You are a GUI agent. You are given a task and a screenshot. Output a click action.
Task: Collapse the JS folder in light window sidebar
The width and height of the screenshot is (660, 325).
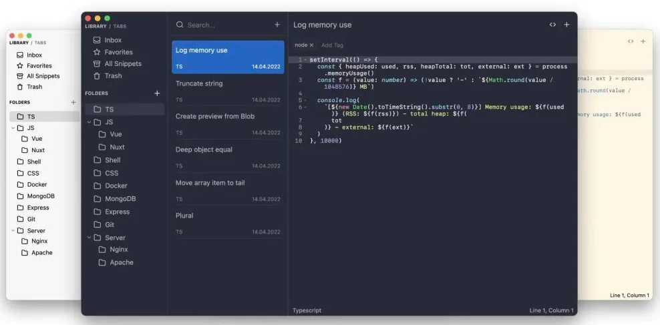(x=13, y=127)
